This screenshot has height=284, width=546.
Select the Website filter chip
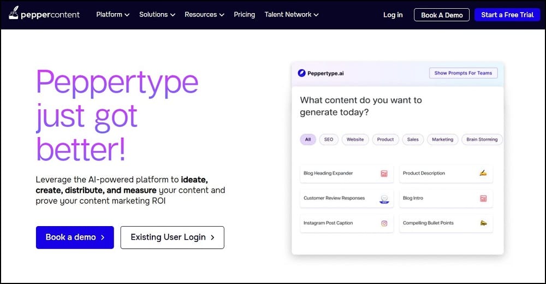tap(355, 139)
